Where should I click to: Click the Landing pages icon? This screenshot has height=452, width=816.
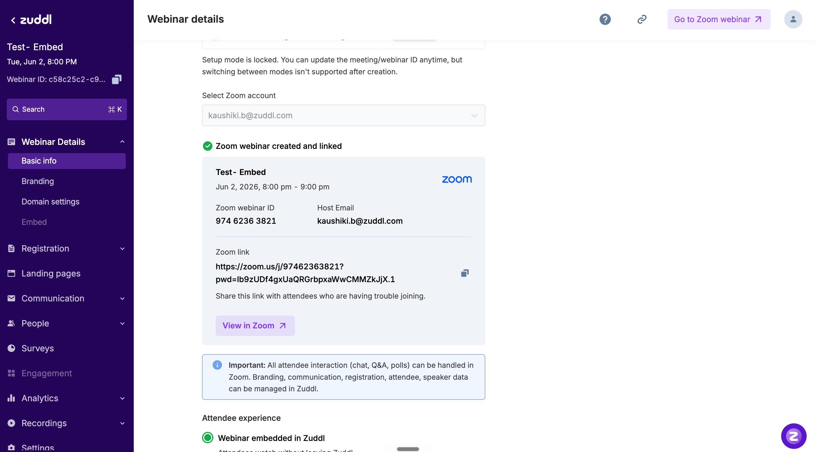click(11, 273)
